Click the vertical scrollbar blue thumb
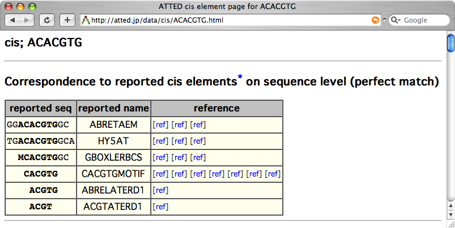 (450, 42)
